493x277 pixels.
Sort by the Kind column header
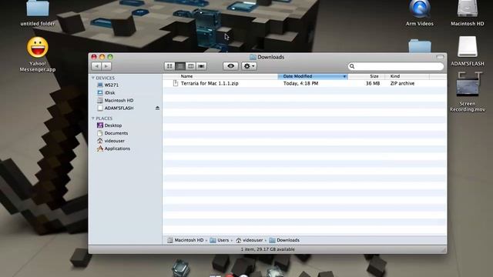click(407, 76)
